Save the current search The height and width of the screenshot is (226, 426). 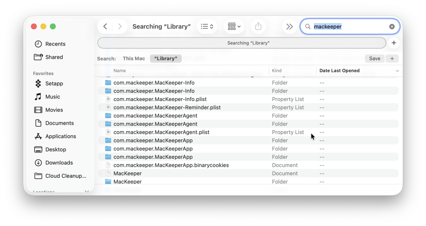pos(375,58)
